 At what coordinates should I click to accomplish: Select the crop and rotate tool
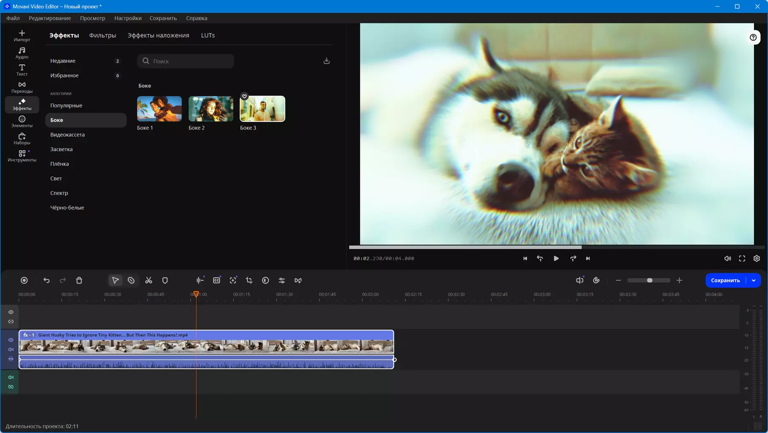click(249, 280)
